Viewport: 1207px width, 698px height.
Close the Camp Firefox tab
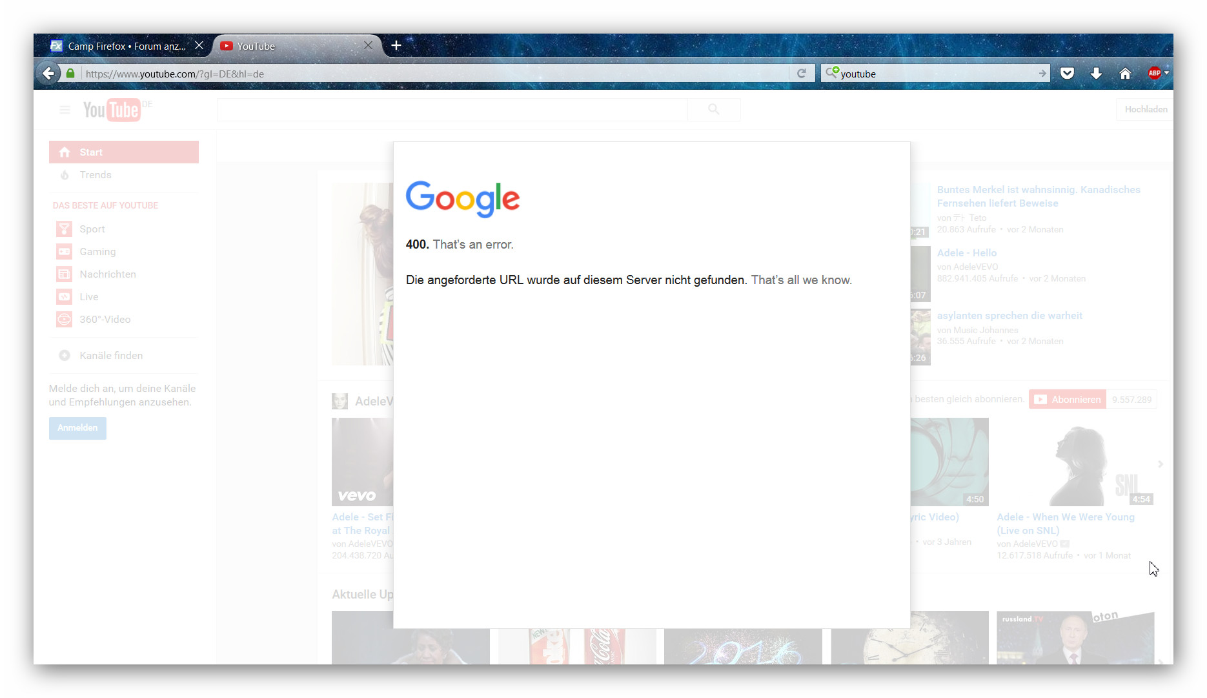[199, 45]
